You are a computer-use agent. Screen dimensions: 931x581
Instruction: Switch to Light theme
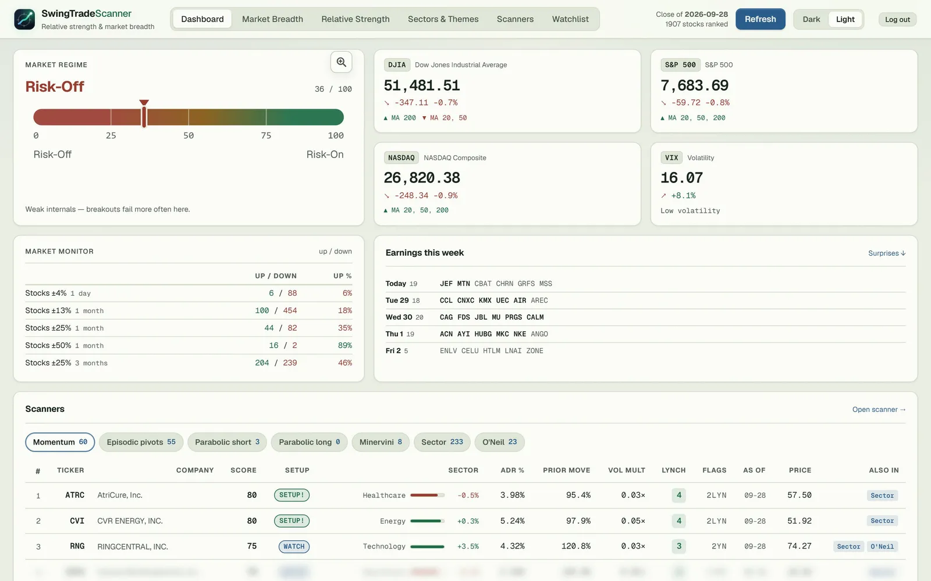(845, 19)
